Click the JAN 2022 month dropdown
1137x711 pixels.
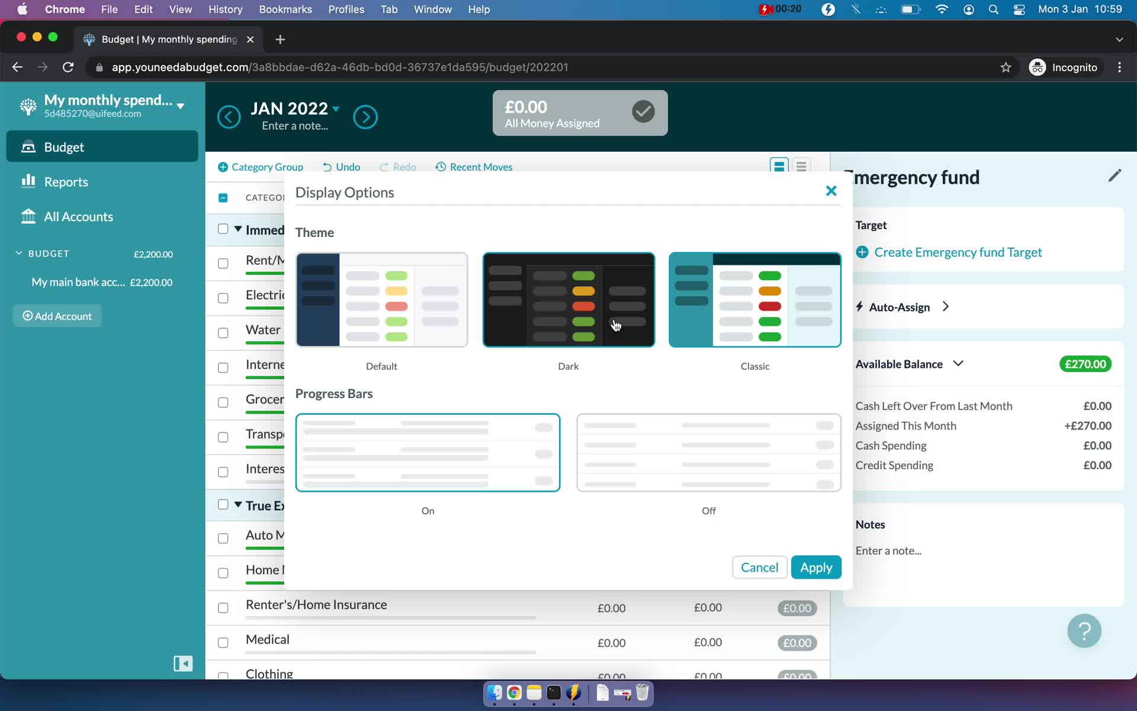click(296, 108)
